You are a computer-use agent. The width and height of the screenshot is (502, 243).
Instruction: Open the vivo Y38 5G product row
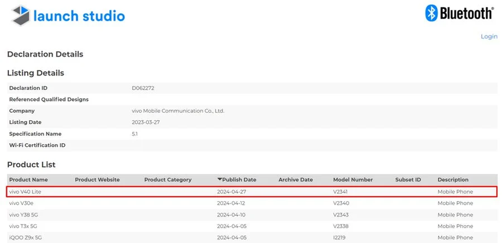tap(24, 215)
